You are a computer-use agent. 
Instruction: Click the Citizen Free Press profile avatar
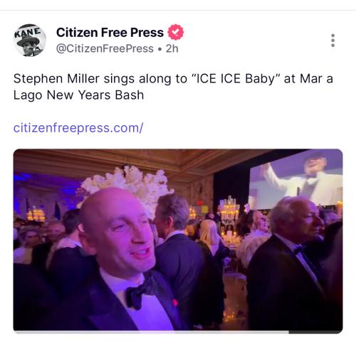pyautogui.click(x=29, y=41)
